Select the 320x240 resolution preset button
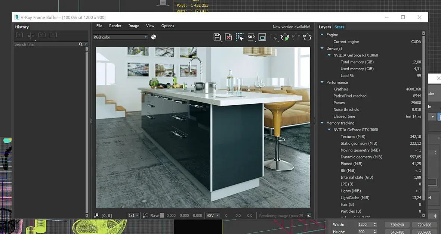The image size is (441, 234). [397, 225]
